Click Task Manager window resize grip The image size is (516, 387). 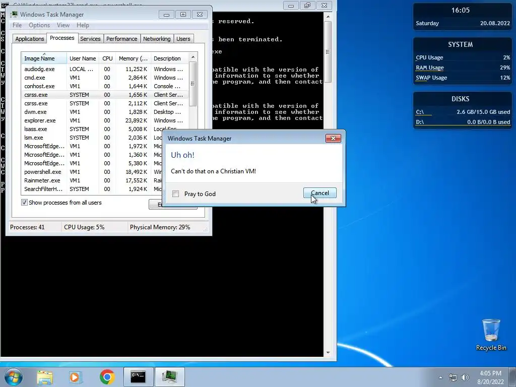206,230
